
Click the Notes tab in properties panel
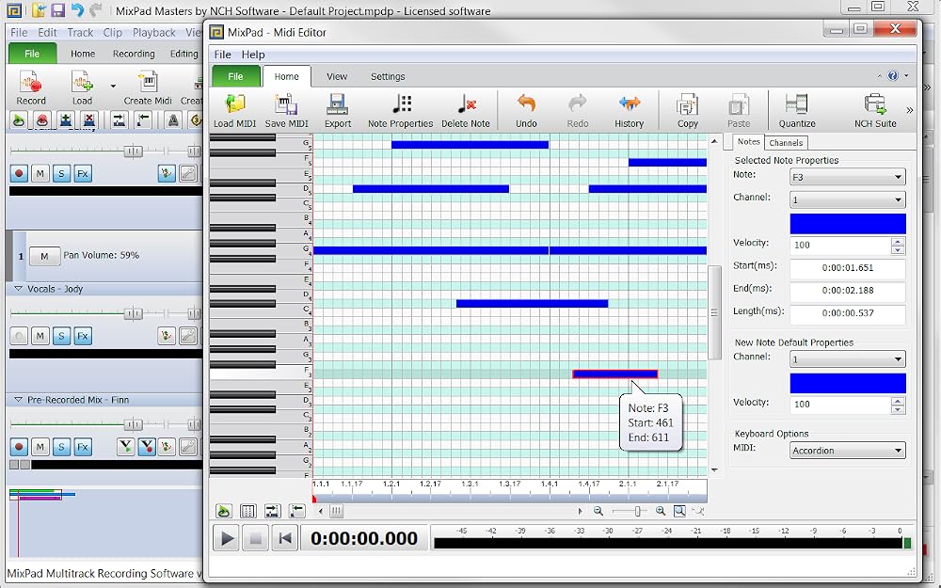748,142
